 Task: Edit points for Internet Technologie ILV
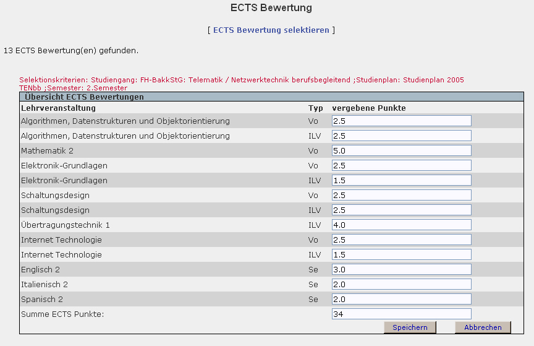[402, 254]
